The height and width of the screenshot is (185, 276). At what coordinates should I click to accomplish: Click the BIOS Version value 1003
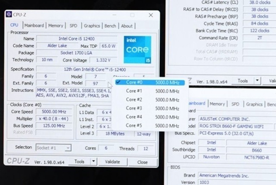coord(237,182)
